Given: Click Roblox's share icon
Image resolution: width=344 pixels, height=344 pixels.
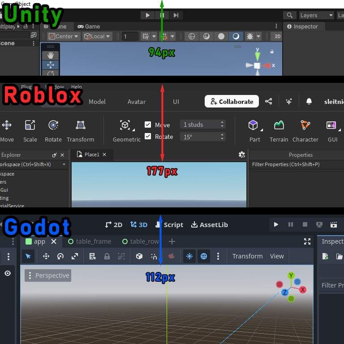Looking at the screenshot, I should [x=269, y=101].
